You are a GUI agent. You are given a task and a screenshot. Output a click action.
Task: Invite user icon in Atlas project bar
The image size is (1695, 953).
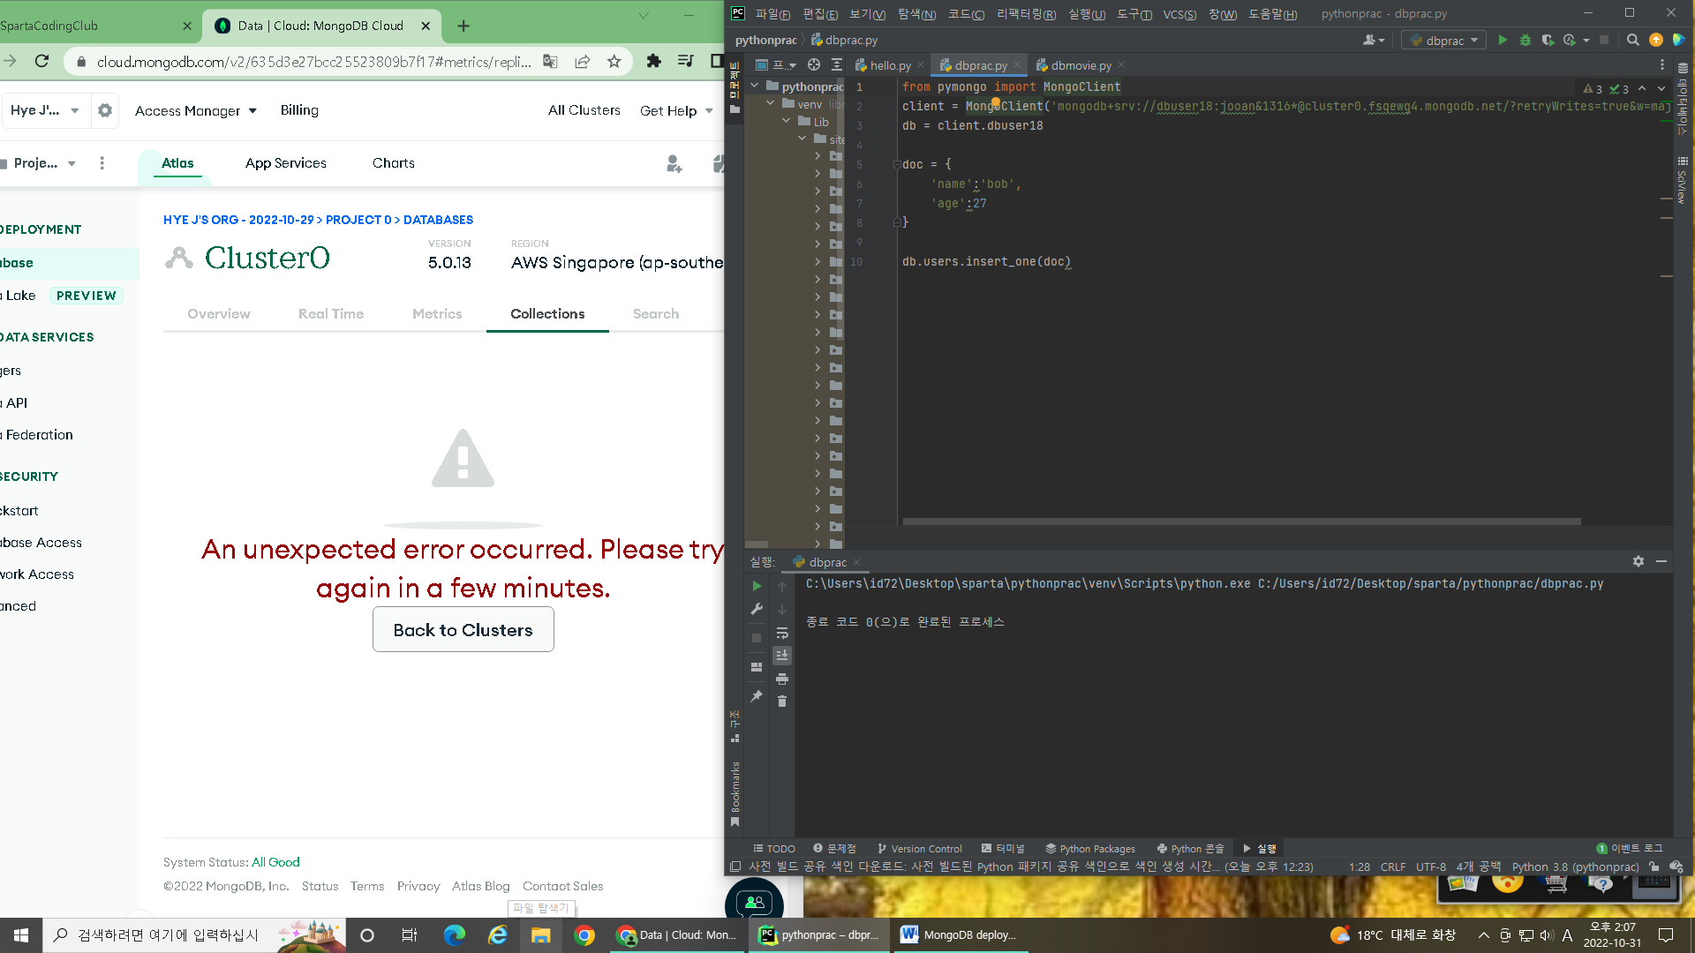point(674,163)
